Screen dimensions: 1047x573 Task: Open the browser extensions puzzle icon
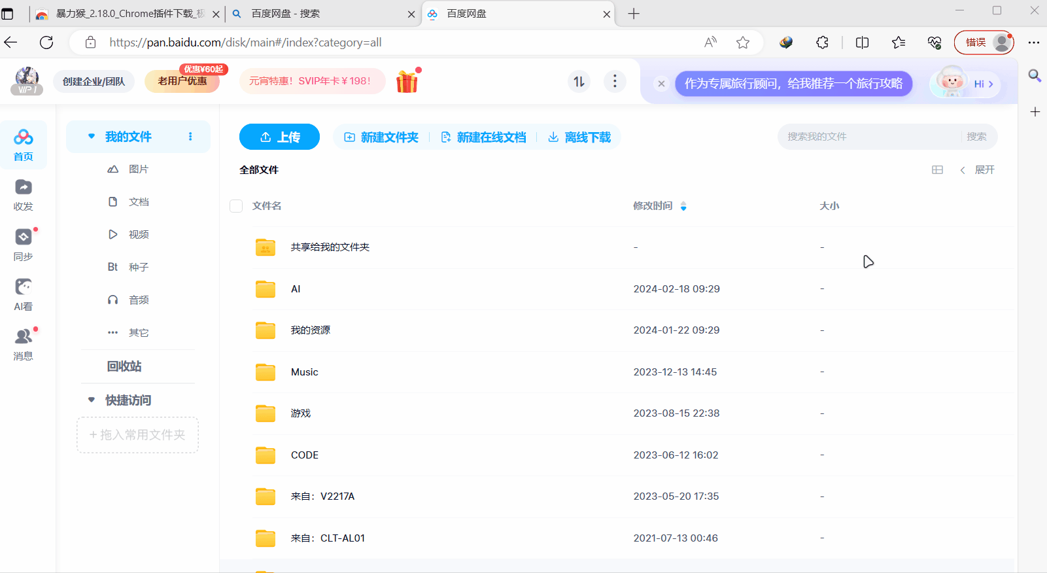pyautogui.click(x=822, y=43)
